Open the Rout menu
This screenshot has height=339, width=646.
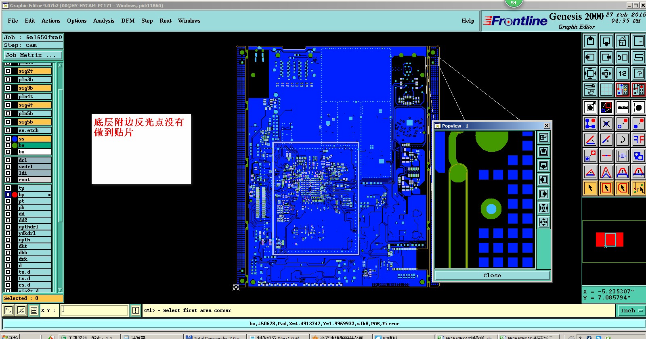[x=166, y=21]
